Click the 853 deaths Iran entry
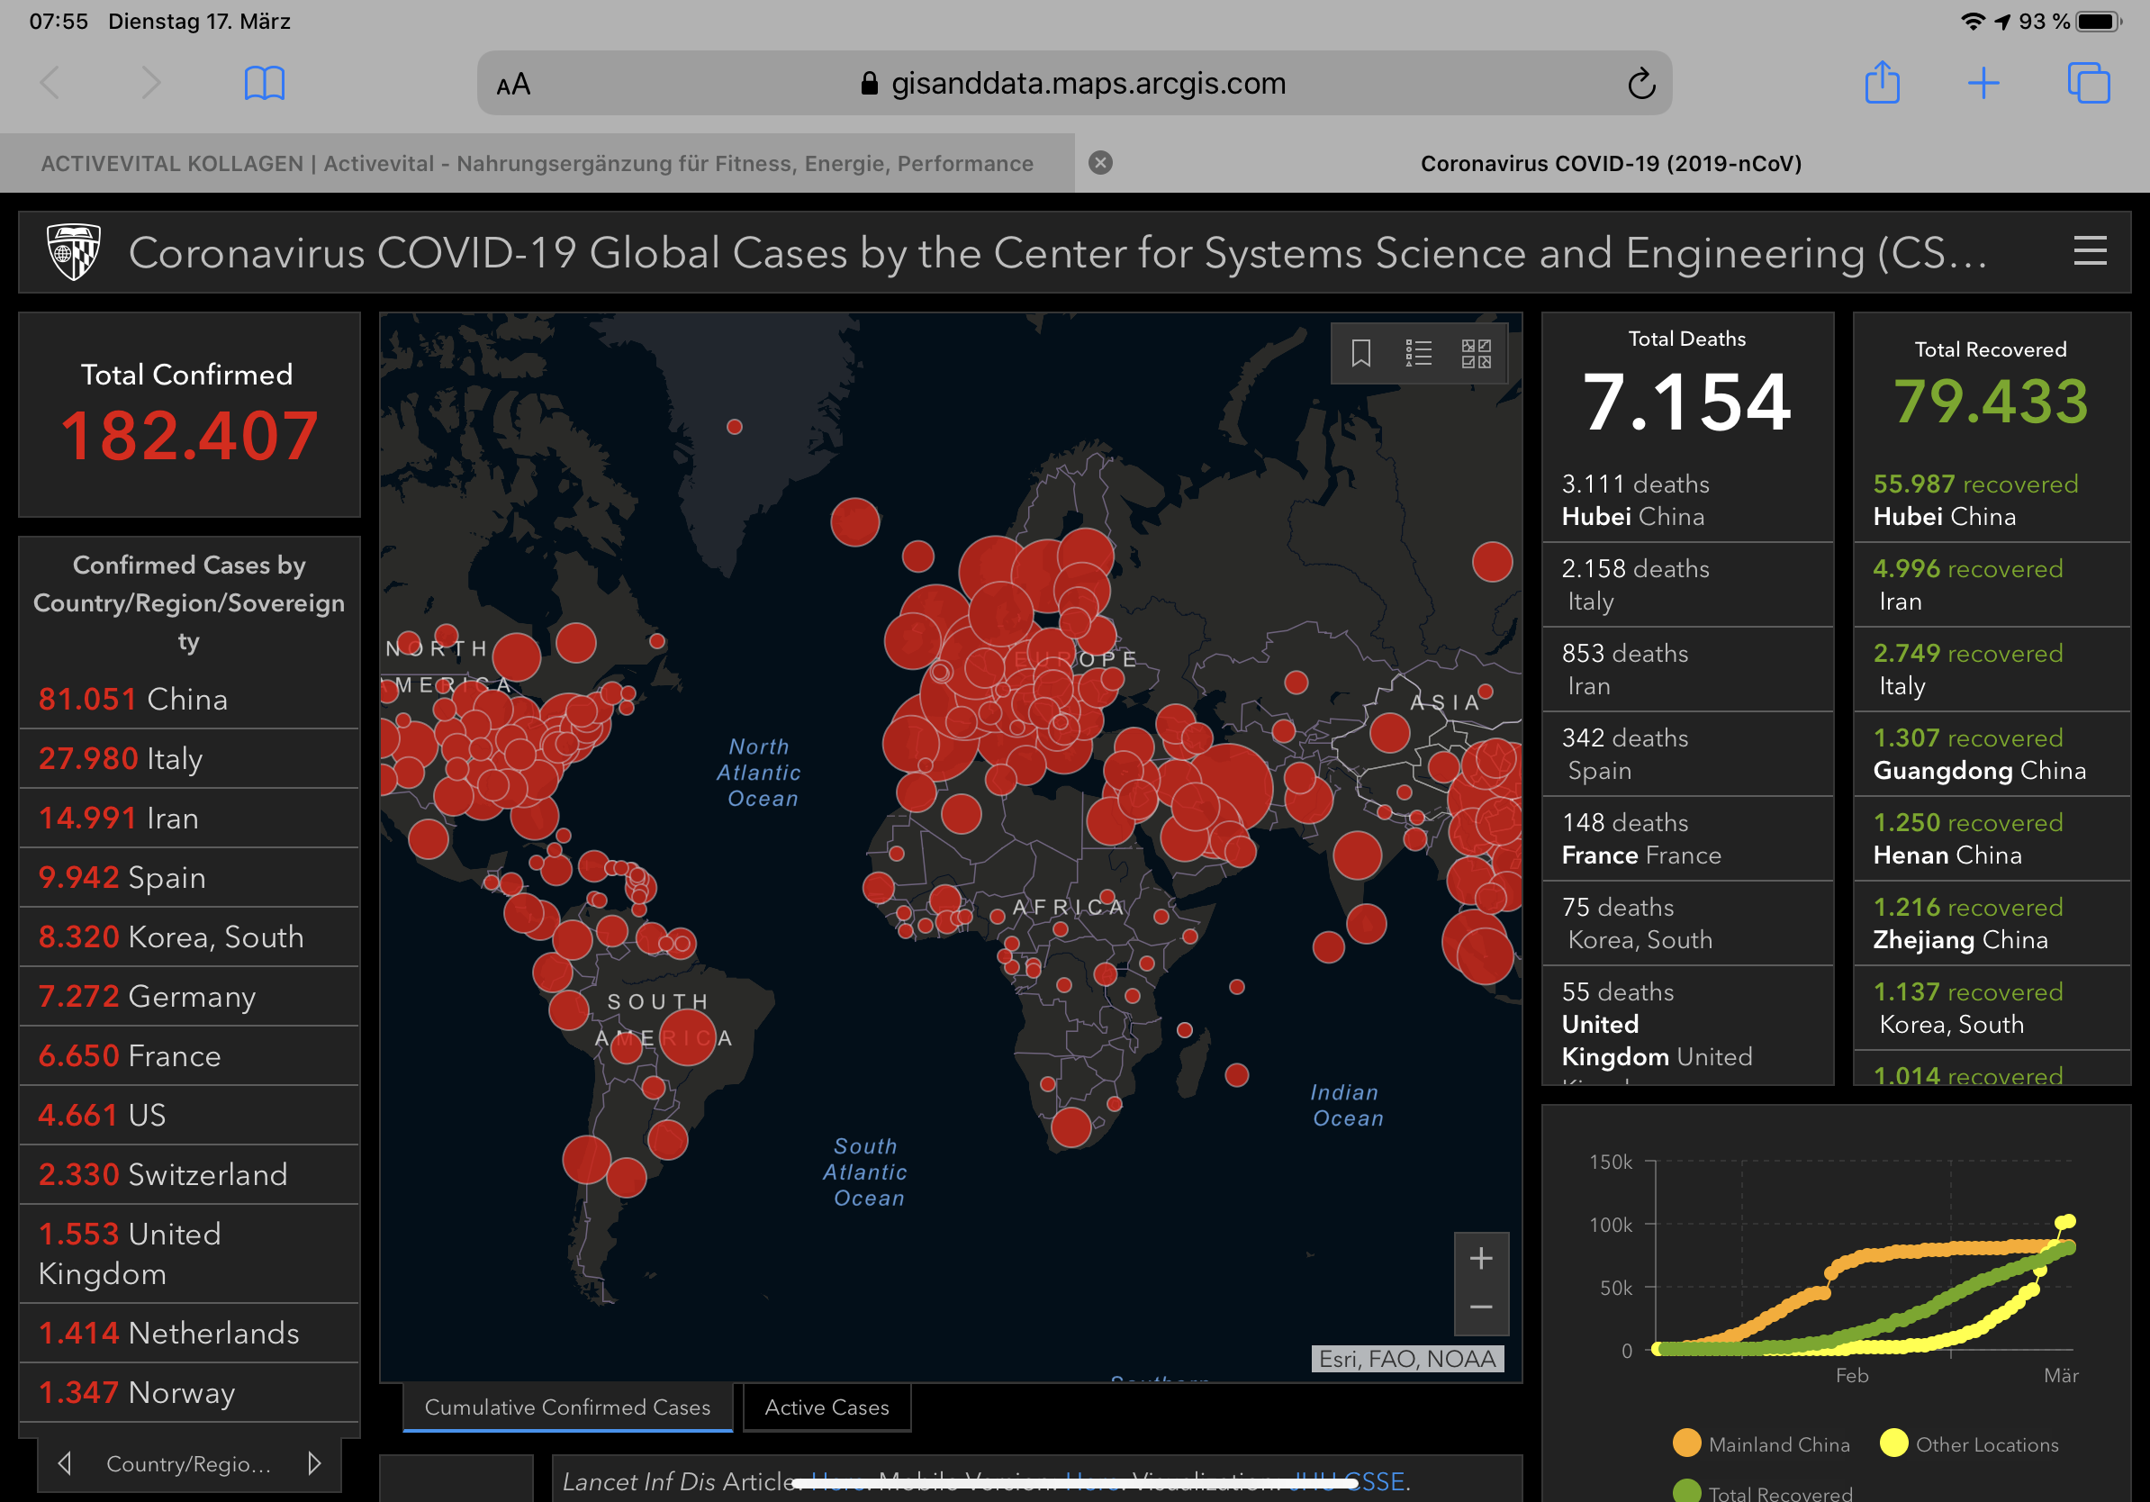 click(1686, 668)
